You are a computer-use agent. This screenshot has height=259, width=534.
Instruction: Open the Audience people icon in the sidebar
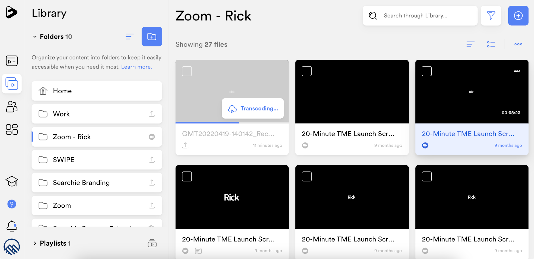tap(12, 107)
